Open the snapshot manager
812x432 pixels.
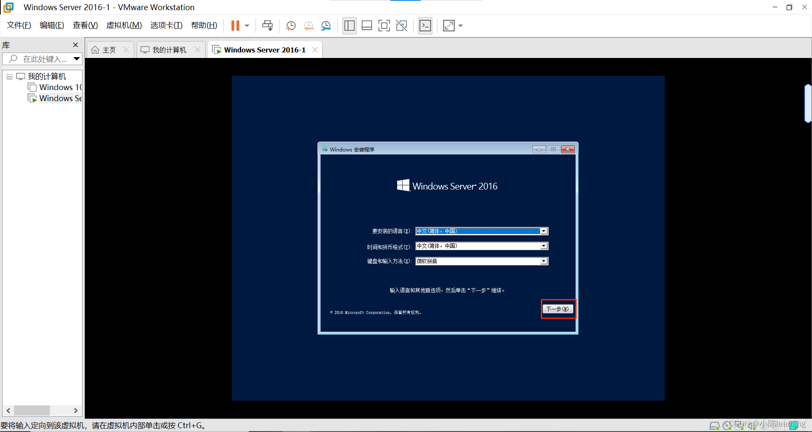click(326, 26)
